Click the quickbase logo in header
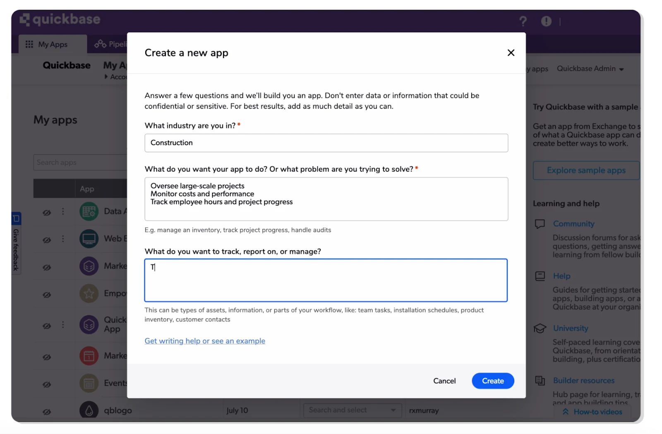Viewport: 662px width, 434px height. click(60, 19)
